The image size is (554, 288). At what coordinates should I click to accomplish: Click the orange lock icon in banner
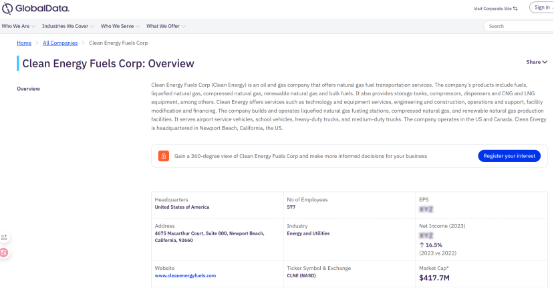164,156
